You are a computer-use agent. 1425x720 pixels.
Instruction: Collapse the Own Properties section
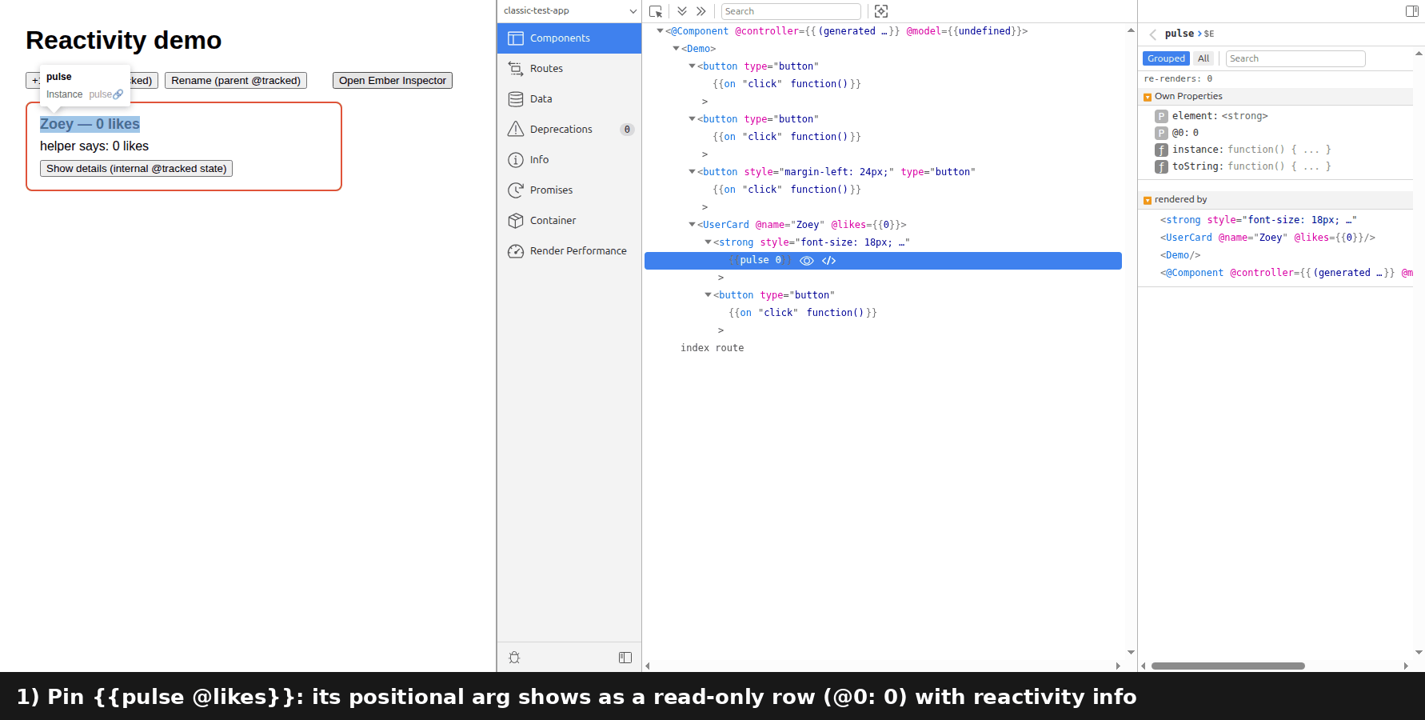[1148, 98]
